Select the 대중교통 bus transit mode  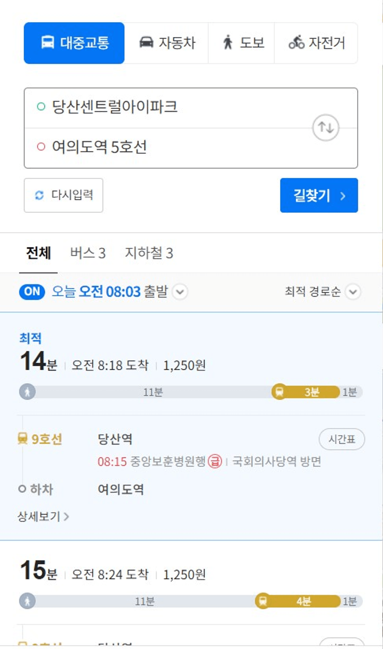(74, 43)
